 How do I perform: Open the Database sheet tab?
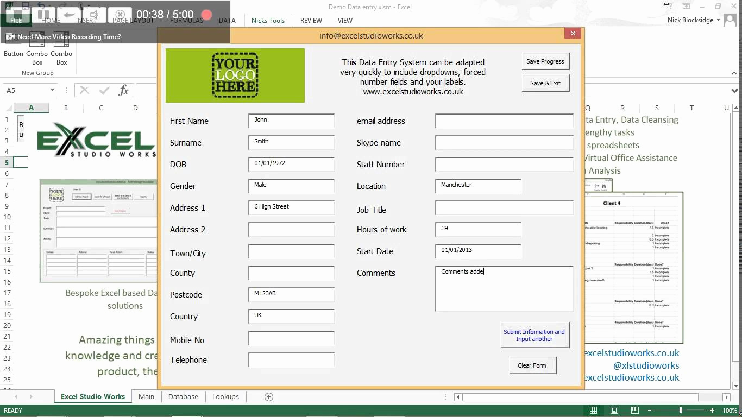pos(183,397)
